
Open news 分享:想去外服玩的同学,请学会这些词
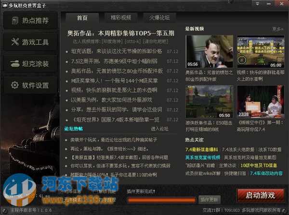[117, 109]
